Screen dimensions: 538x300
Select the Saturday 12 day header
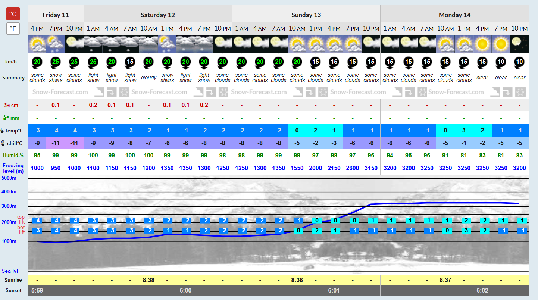158,15
